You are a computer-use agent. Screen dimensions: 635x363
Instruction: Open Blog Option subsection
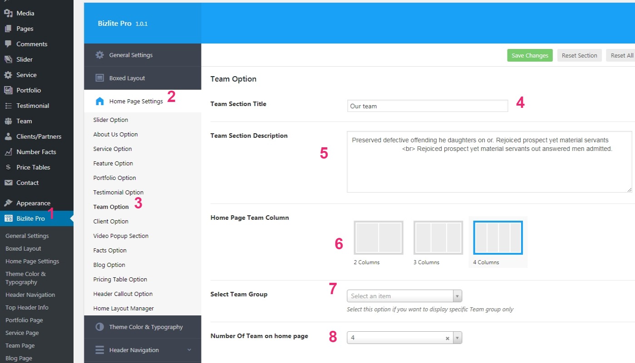109,265
